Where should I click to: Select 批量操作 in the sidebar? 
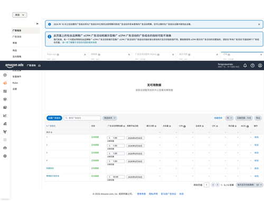point(17,76)
